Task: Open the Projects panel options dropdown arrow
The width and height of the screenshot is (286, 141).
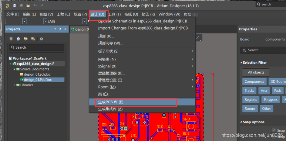Action: tap(55, 29)
